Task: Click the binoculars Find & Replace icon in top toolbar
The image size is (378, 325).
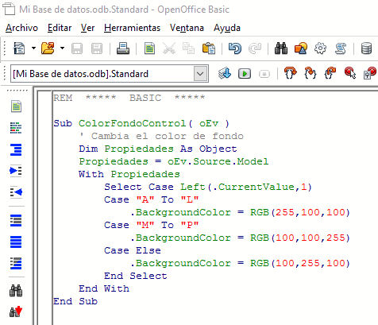Action: click(x=281, y=48)
